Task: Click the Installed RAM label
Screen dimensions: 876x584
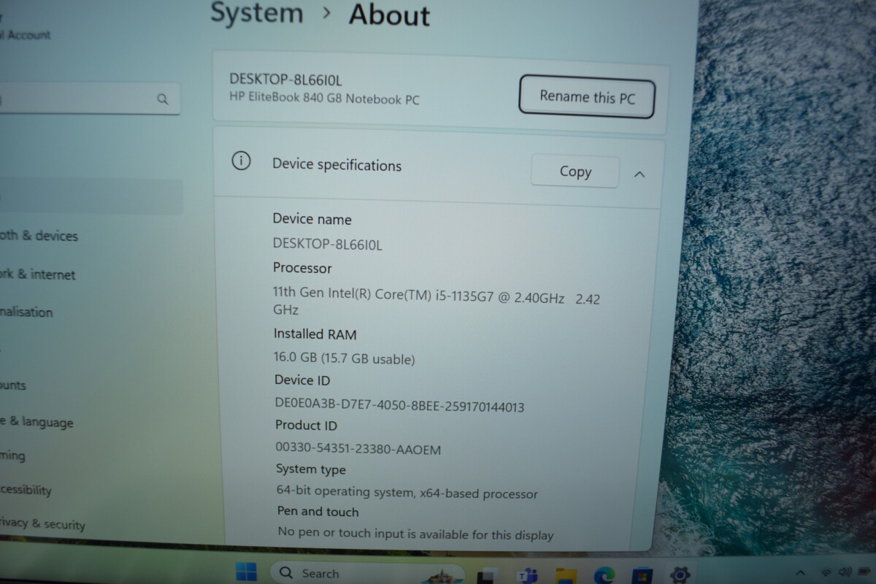Action: pos(315,334)
